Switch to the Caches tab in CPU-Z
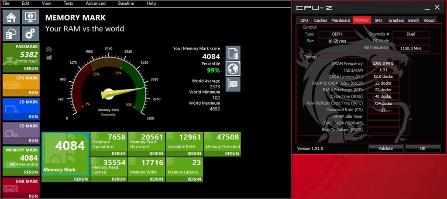This screenshot has height=199, width=447. click(x=321, y=20)
